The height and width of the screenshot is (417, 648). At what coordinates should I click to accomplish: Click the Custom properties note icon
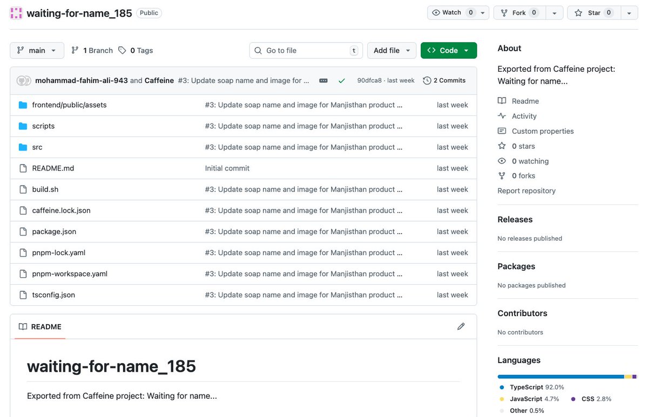502,131
